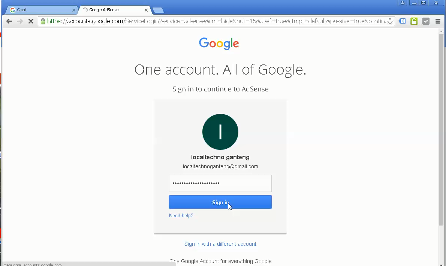Viewport: 446px width, 266px height.
Task: Click the vertical page scrollbar
Action: tap(441, 129)
